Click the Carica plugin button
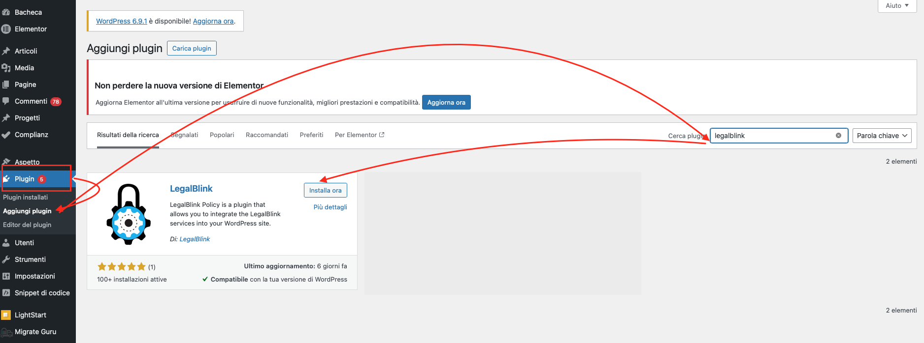Screen dimensions: 924x343 (192, 48)
